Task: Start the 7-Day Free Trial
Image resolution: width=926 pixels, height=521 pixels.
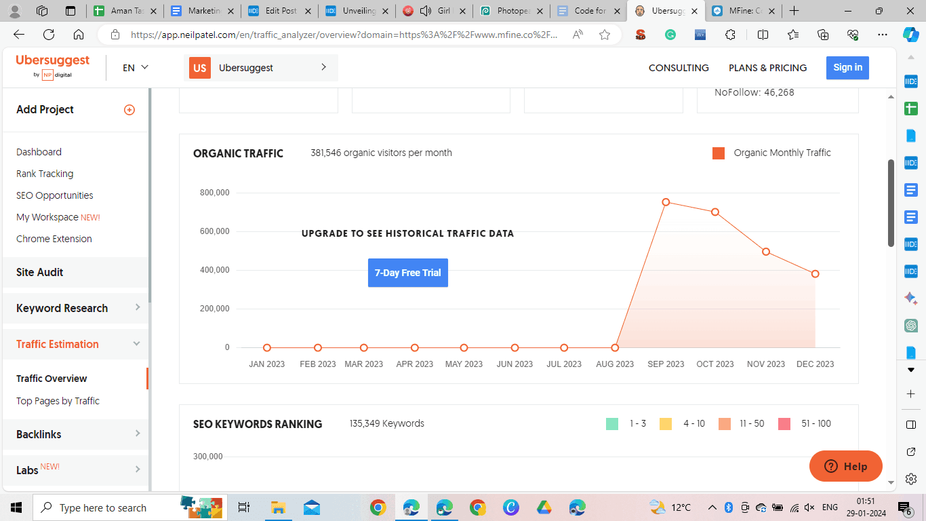Action: 407,273
